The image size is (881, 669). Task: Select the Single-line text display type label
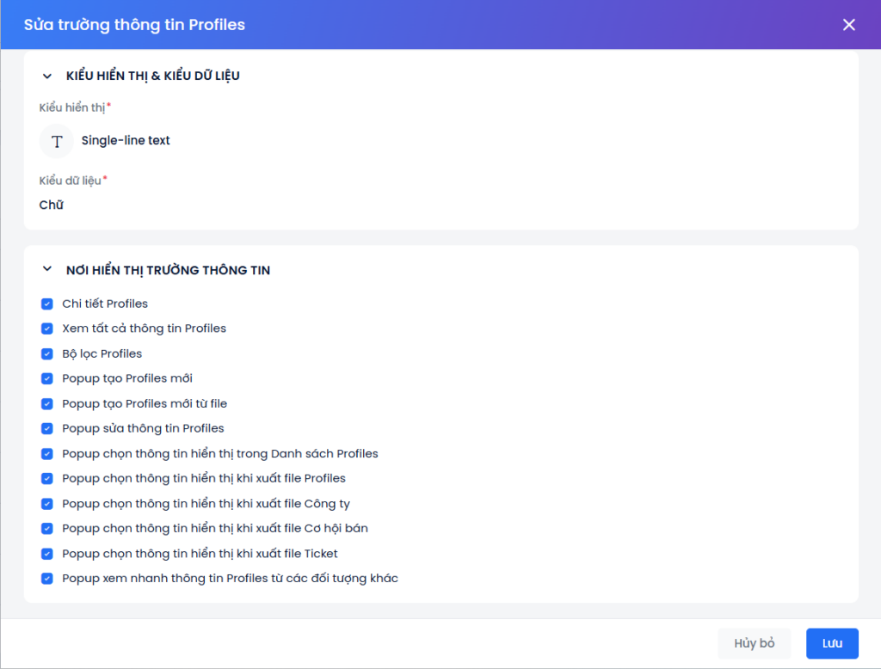(x=126, y=141)
